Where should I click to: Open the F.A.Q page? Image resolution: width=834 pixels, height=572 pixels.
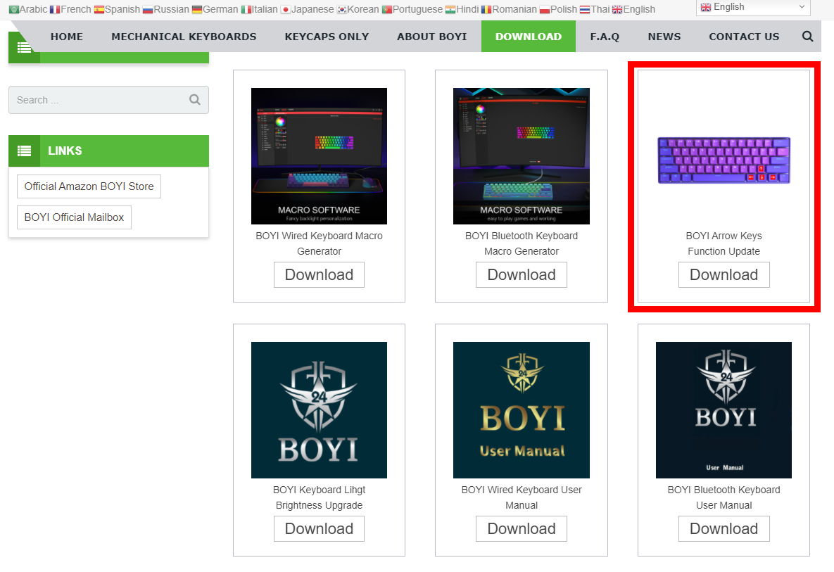[x=605, y=37]
